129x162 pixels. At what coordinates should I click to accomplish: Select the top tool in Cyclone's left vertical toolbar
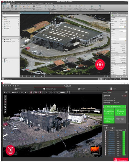(5, 96)
